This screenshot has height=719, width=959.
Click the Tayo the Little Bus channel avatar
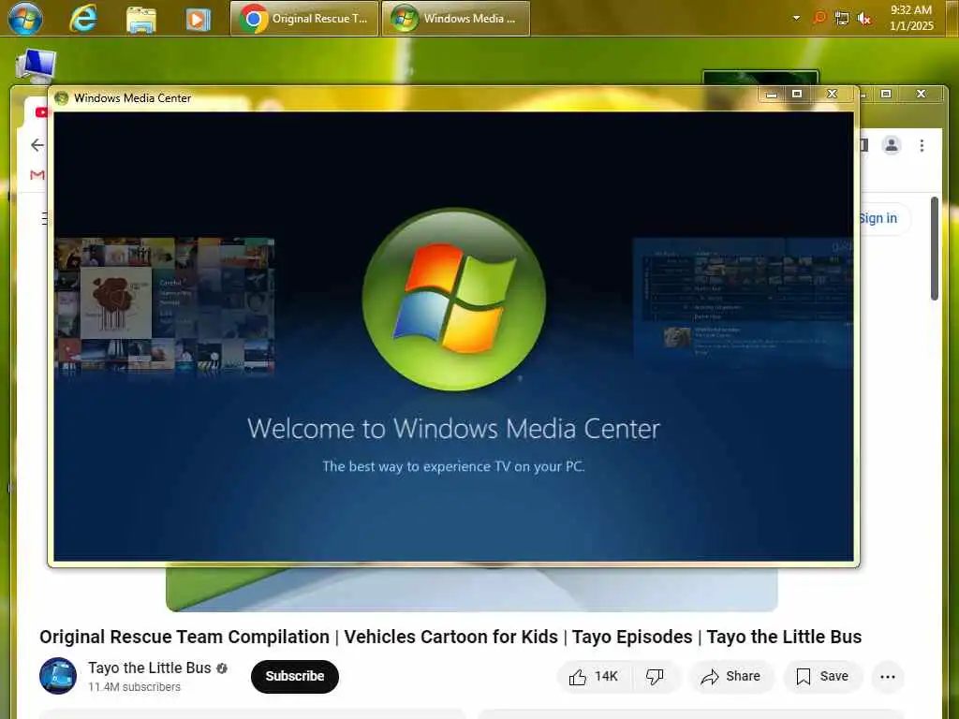coord(58,676)
